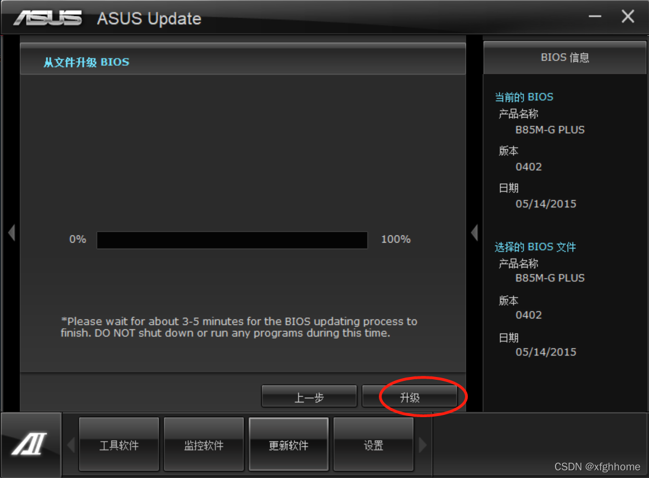Image resolution: width=649 pixels, height=478 pixels.
Task: Select the 当前的 BIOS section label
Action: pyautogui.click(x=524, y=97)
